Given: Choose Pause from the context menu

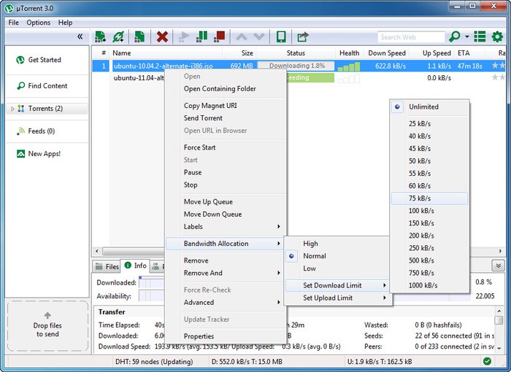Looking at the screenshot, I should 193,172.
